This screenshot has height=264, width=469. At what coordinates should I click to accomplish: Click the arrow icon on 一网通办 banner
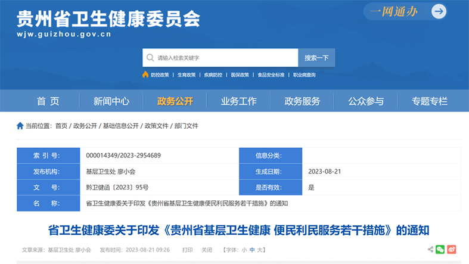click(x=439, y=11)
